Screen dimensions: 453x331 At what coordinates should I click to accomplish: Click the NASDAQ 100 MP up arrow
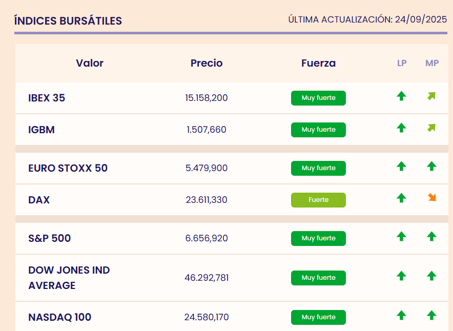(431, 315)
